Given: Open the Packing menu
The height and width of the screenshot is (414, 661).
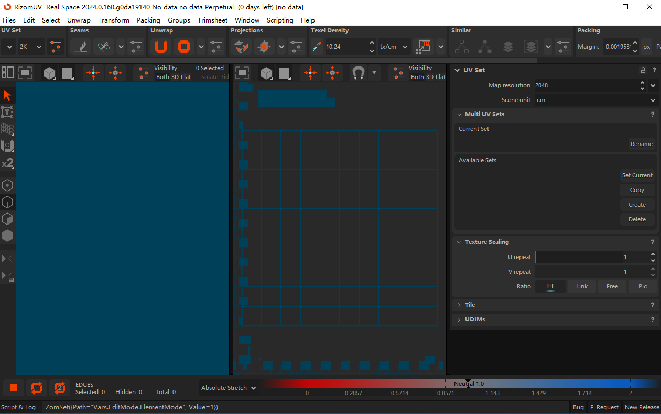Looking at the screenshot, I should coord(148,20).
